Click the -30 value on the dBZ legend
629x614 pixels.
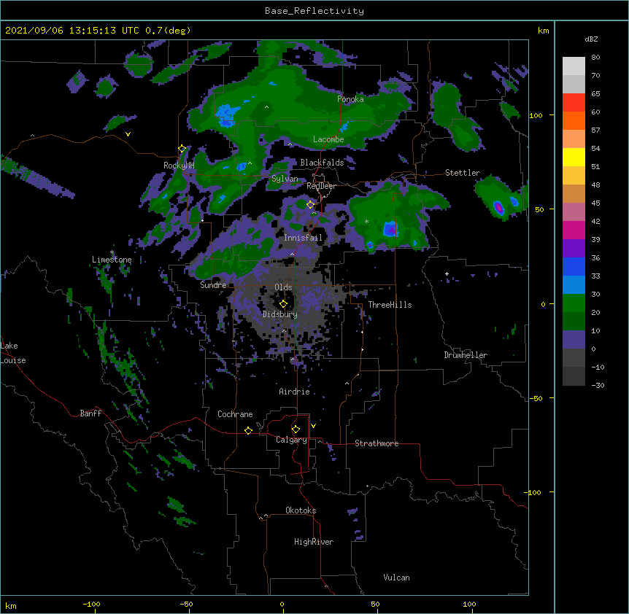point(598,386)
